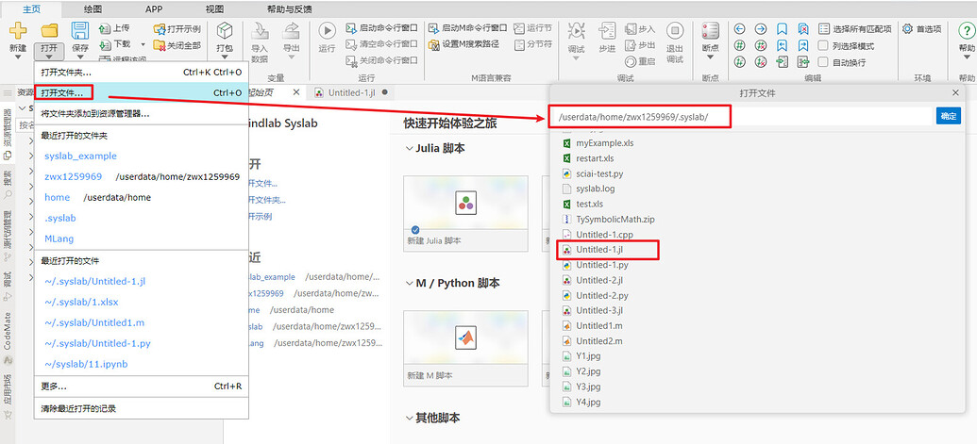977x444 pixels.
Task: Click the 新建 Julia 脚本 thumbnail
Action: click(x=465, y=213)
